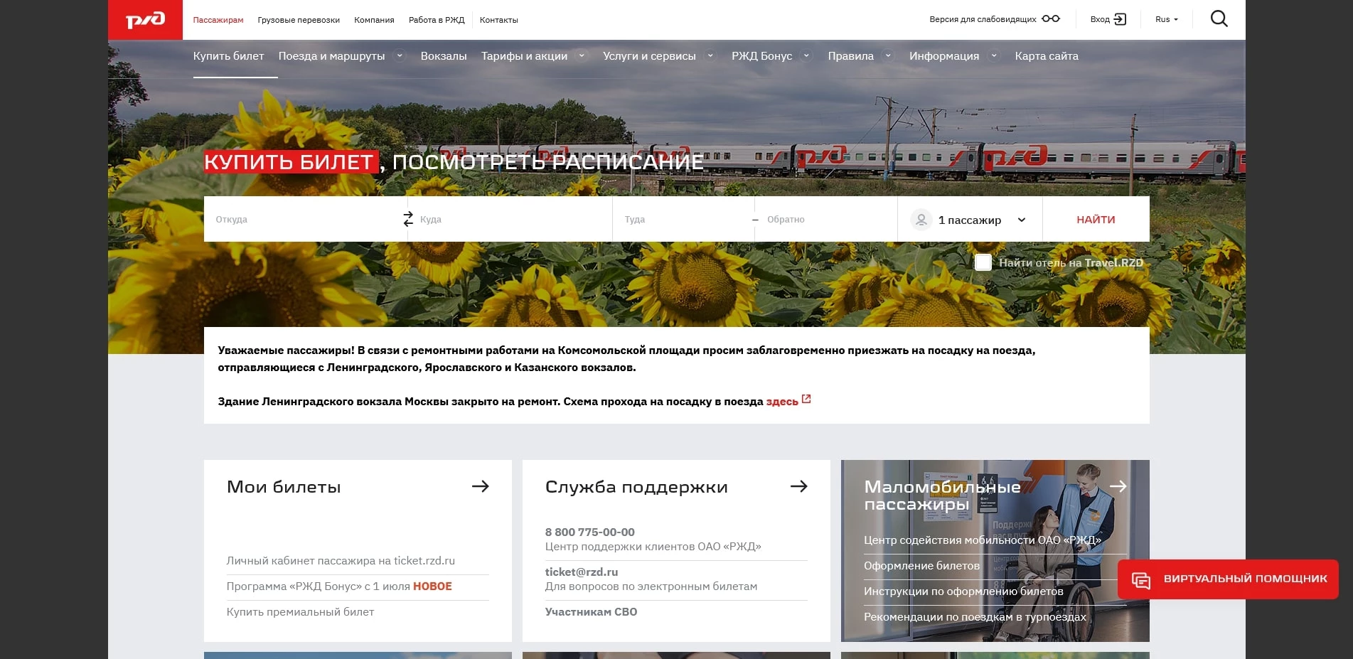This screenshot has height=659, width=1353.
Task: Click the РЖД logo
Action: click(145, 19)
